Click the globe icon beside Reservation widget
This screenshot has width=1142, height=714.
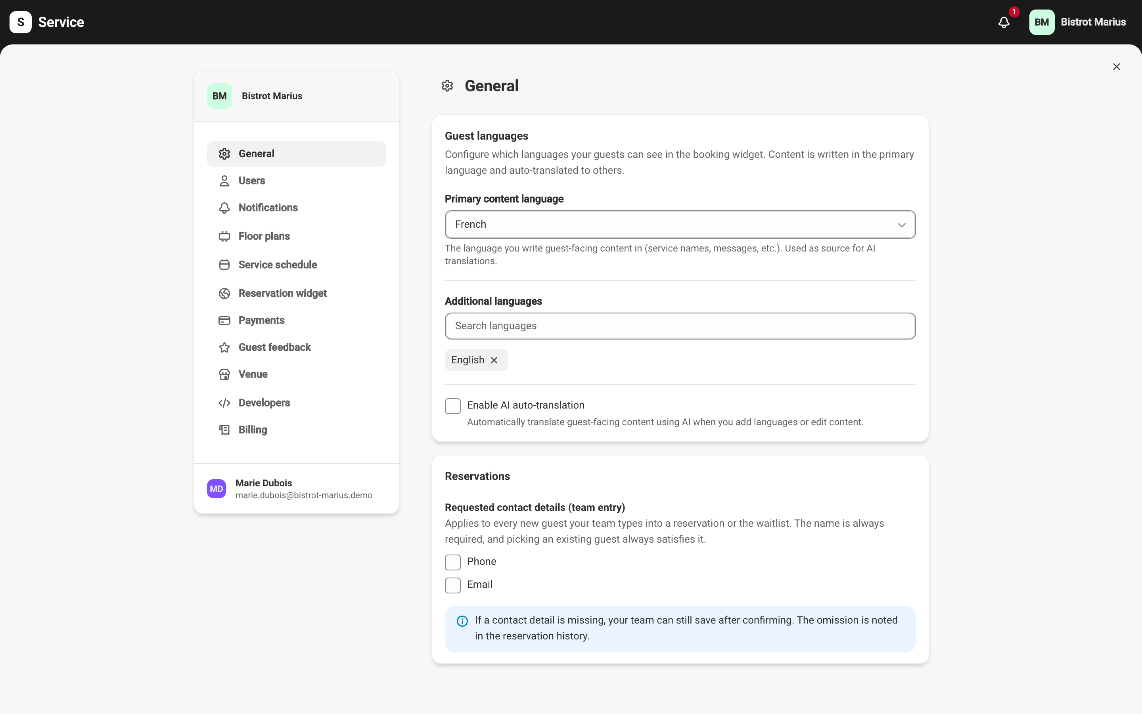coord(224,293)
